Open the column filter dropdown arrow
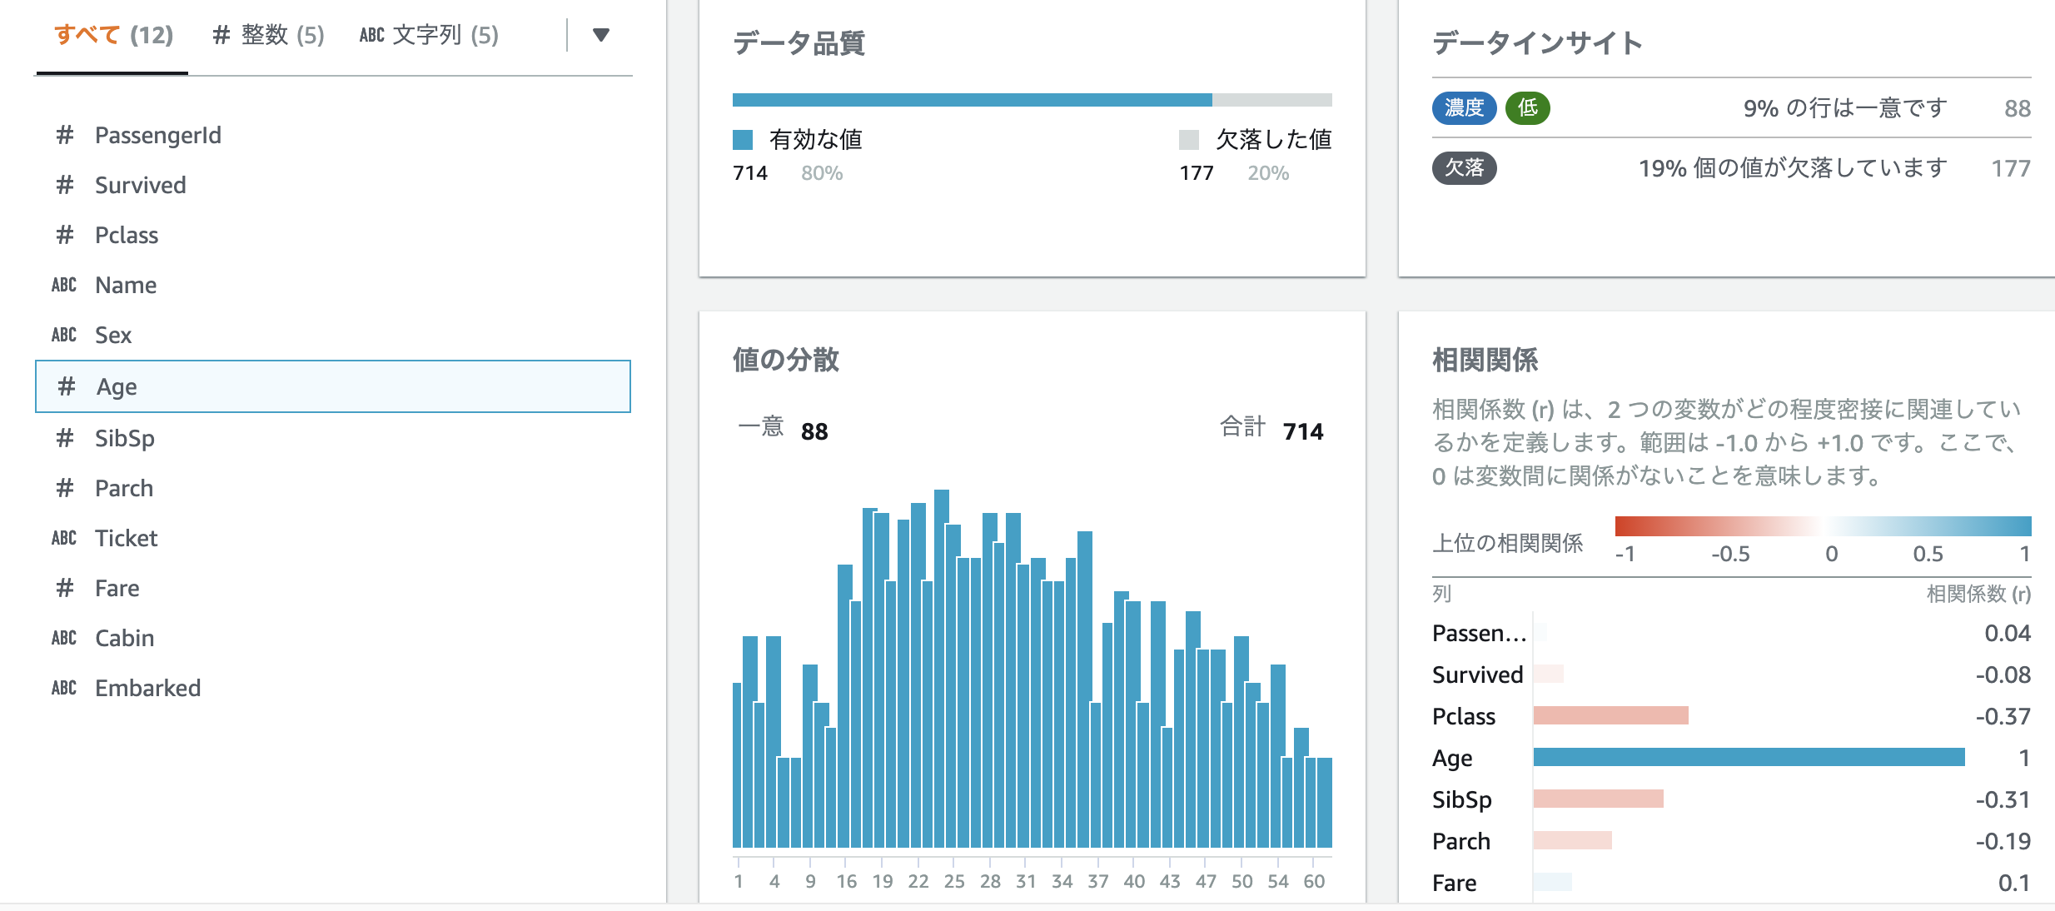This screenshot has height=911, width=2055. point(601,35)
